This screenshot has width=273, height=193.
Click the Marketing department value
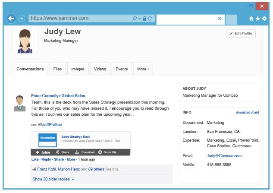(215, 123)
